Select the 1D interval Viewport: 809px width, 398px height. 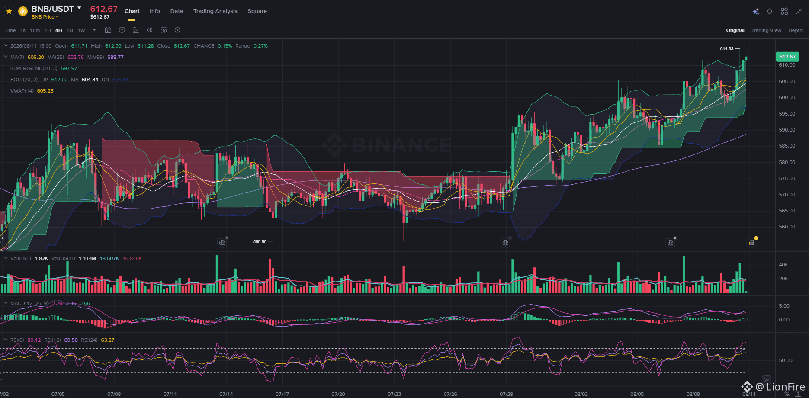pos(70,30)
